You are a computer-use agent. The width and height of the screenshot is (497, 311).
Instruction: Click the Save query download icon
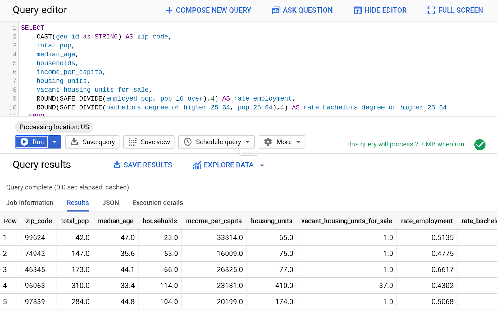coord(75,142)
